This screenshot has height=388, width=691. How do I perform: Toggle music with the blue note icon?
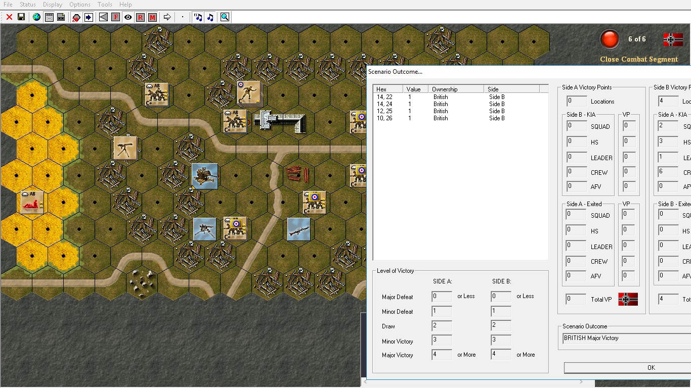pyautogui.click(x=210, y=17)
